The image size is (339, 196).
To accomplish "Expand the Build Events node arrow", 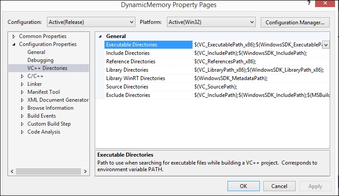I will (x=22, y=116).
